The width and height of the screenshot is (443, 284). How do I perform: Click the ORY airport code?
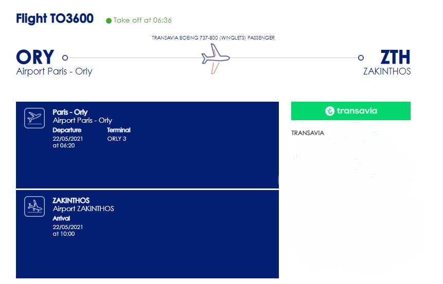pyautogui.click(x=35, y=57)
